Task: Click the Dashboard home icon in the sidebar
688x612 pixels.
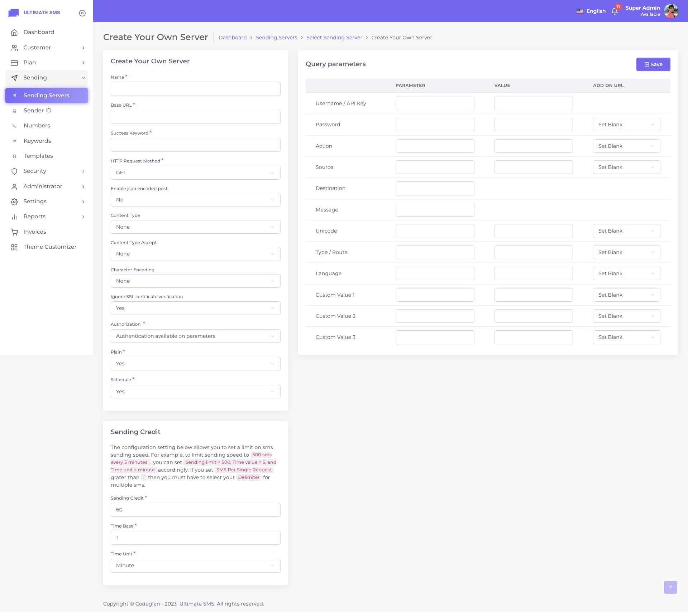Action: [14, 32]
